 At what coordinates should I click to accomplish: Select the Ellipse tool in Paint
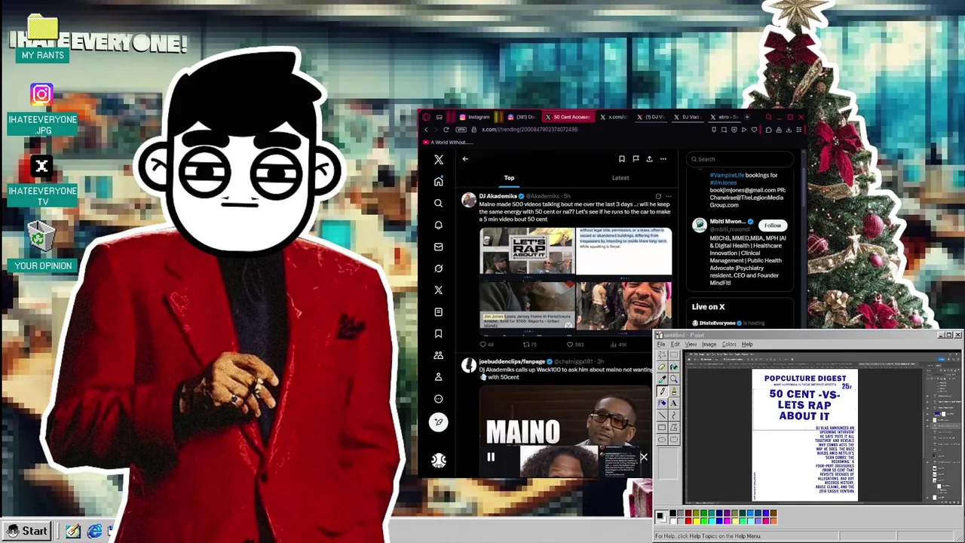click(x=662, y=440)
